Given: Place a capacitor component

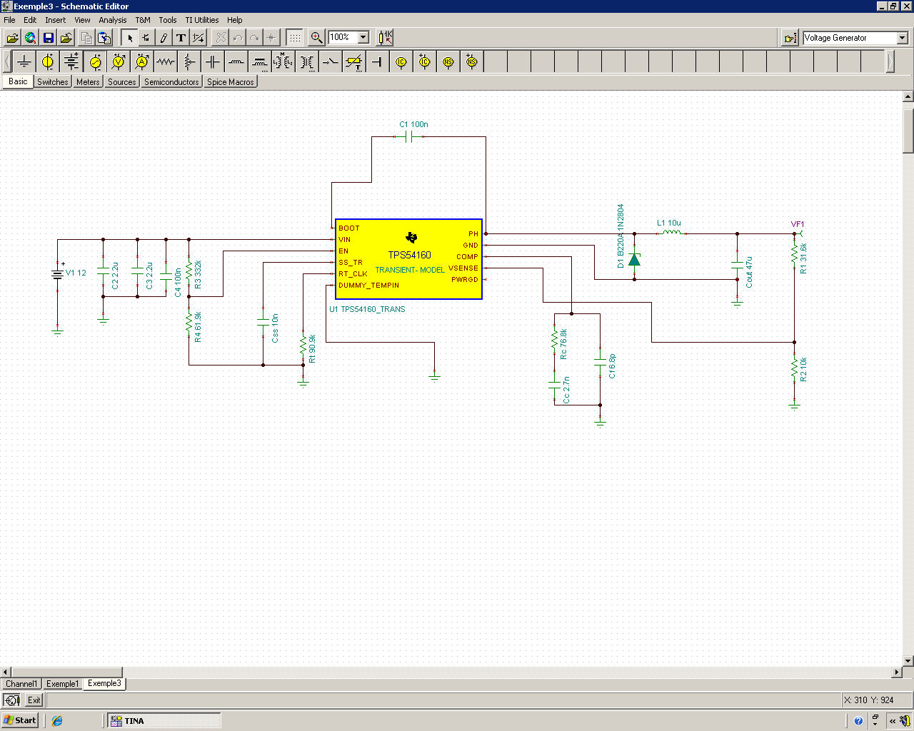Looking at the screenshot, I should tap(212, 61).
